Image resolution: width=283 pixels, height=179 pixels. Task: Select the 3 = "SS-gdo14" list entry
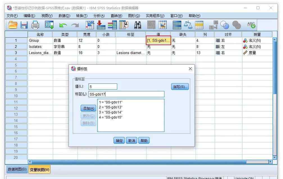(111, 112)
